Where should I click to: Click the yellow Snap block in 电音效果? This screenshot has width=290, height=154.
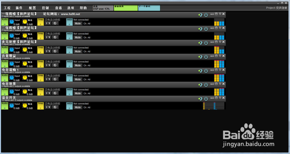(41, 92)
